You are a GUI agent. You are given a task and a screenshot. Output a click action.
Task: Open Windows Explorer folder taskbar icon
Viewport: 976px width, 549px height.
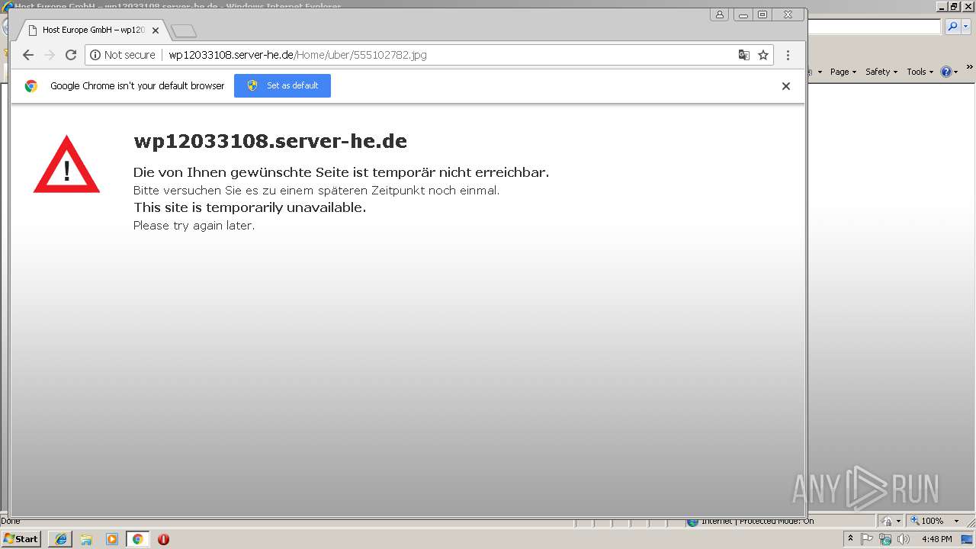coord(86,539)
